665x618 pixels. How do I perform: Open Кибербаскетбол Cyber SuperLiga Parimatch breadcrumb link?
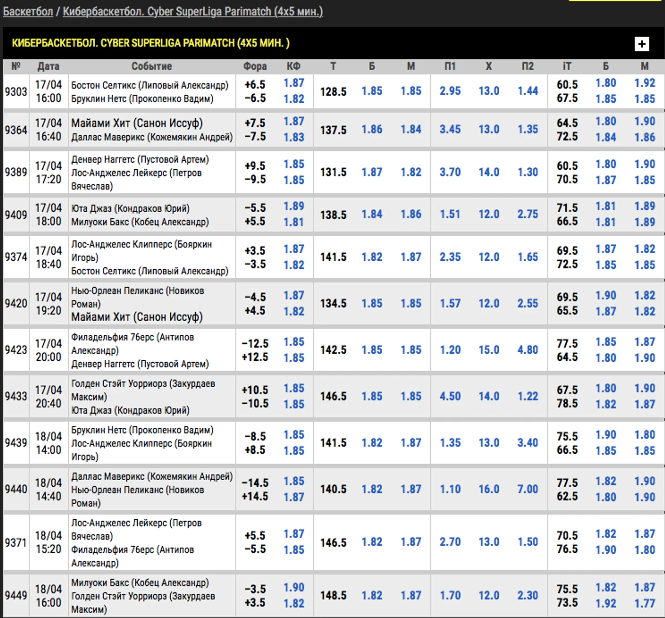pos(193,11)
